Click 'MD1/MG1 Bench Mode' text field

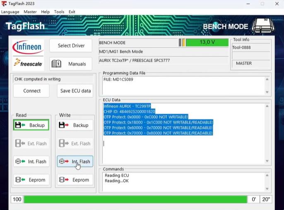click(x=164, y=52)
